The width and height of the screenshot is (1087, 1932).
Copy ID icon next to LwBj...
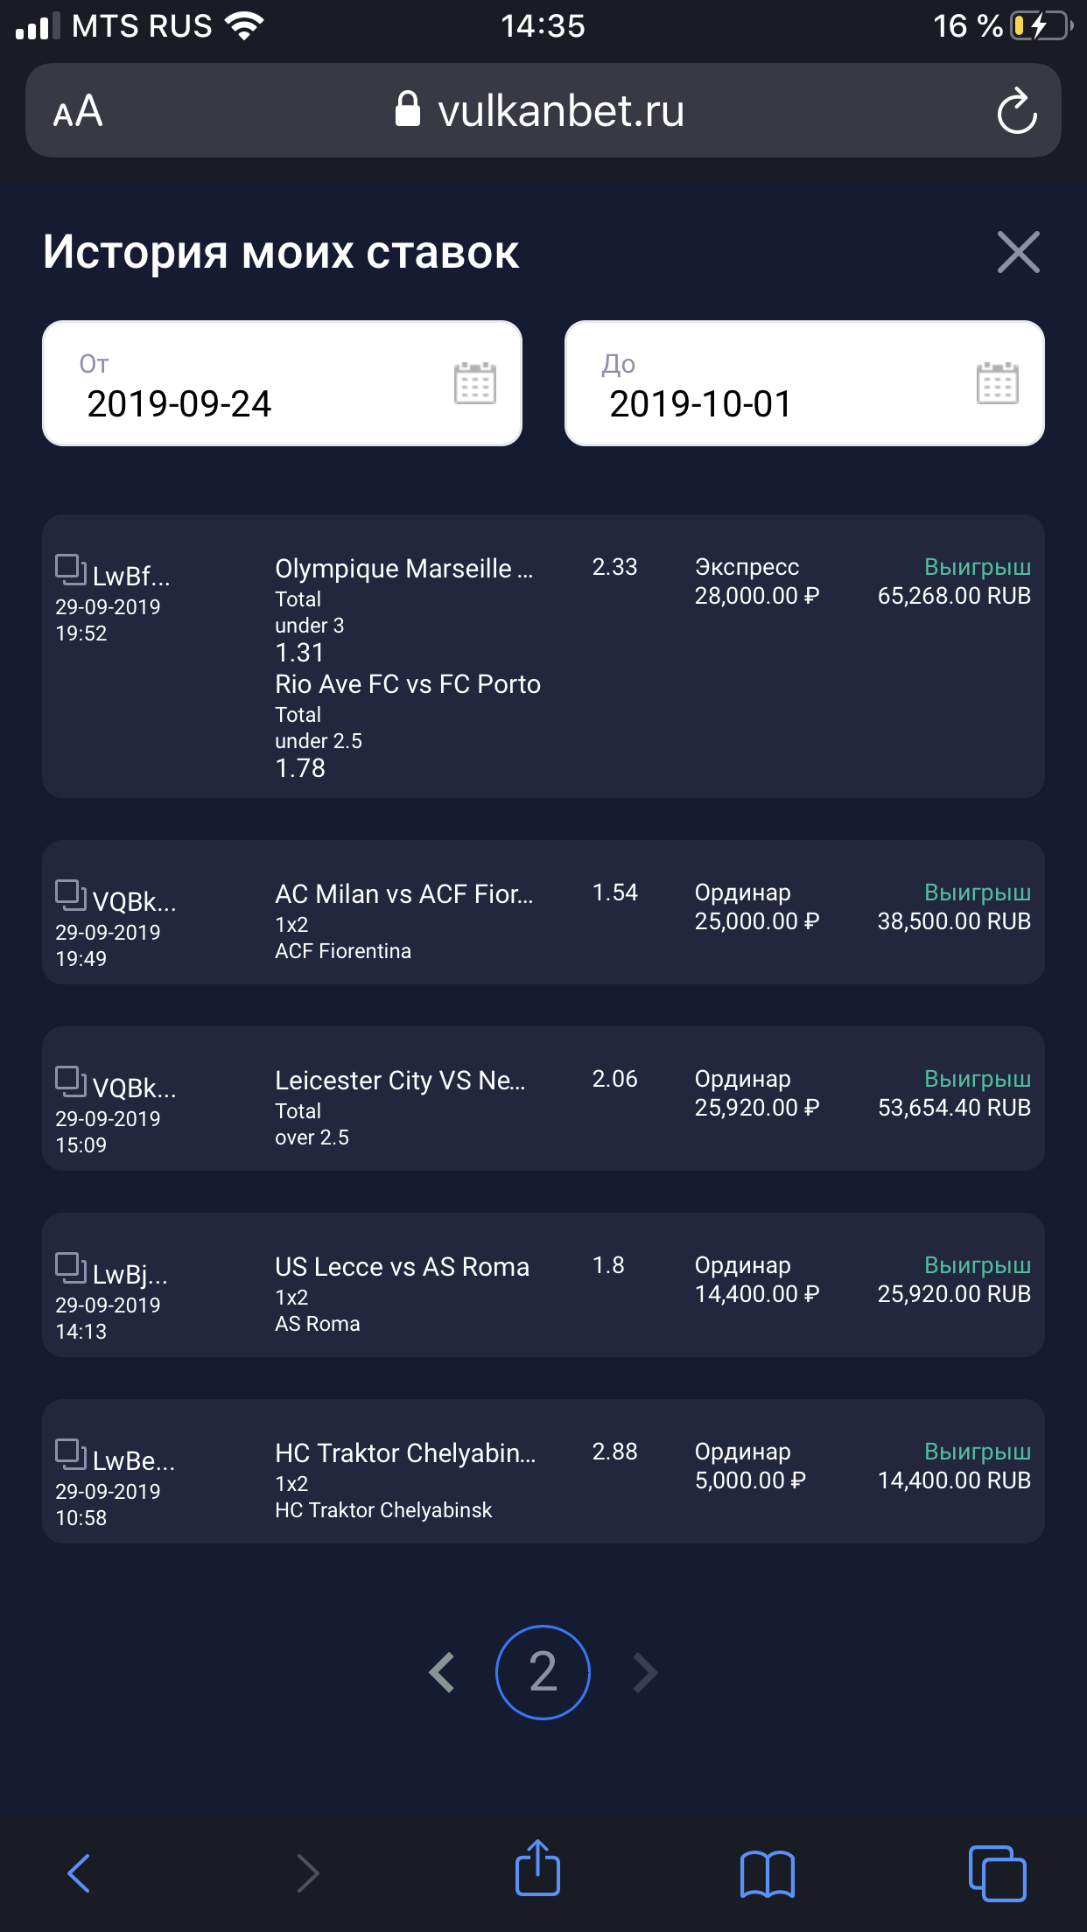coord(71,1269)
